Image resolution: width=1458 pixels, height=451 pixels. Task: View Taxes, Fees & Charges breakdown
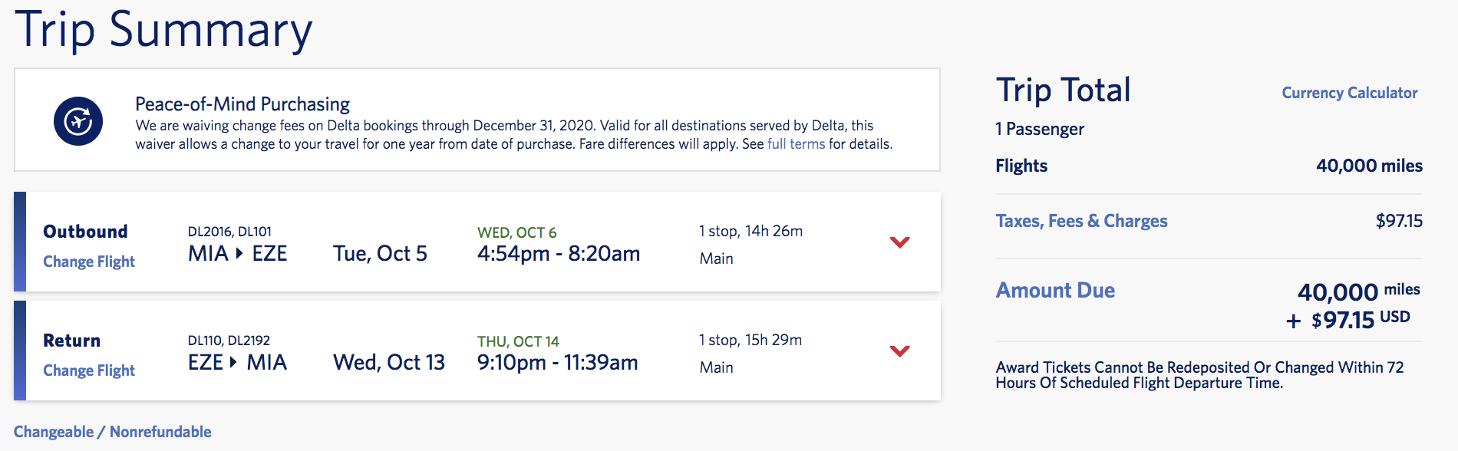[1081, 221]
